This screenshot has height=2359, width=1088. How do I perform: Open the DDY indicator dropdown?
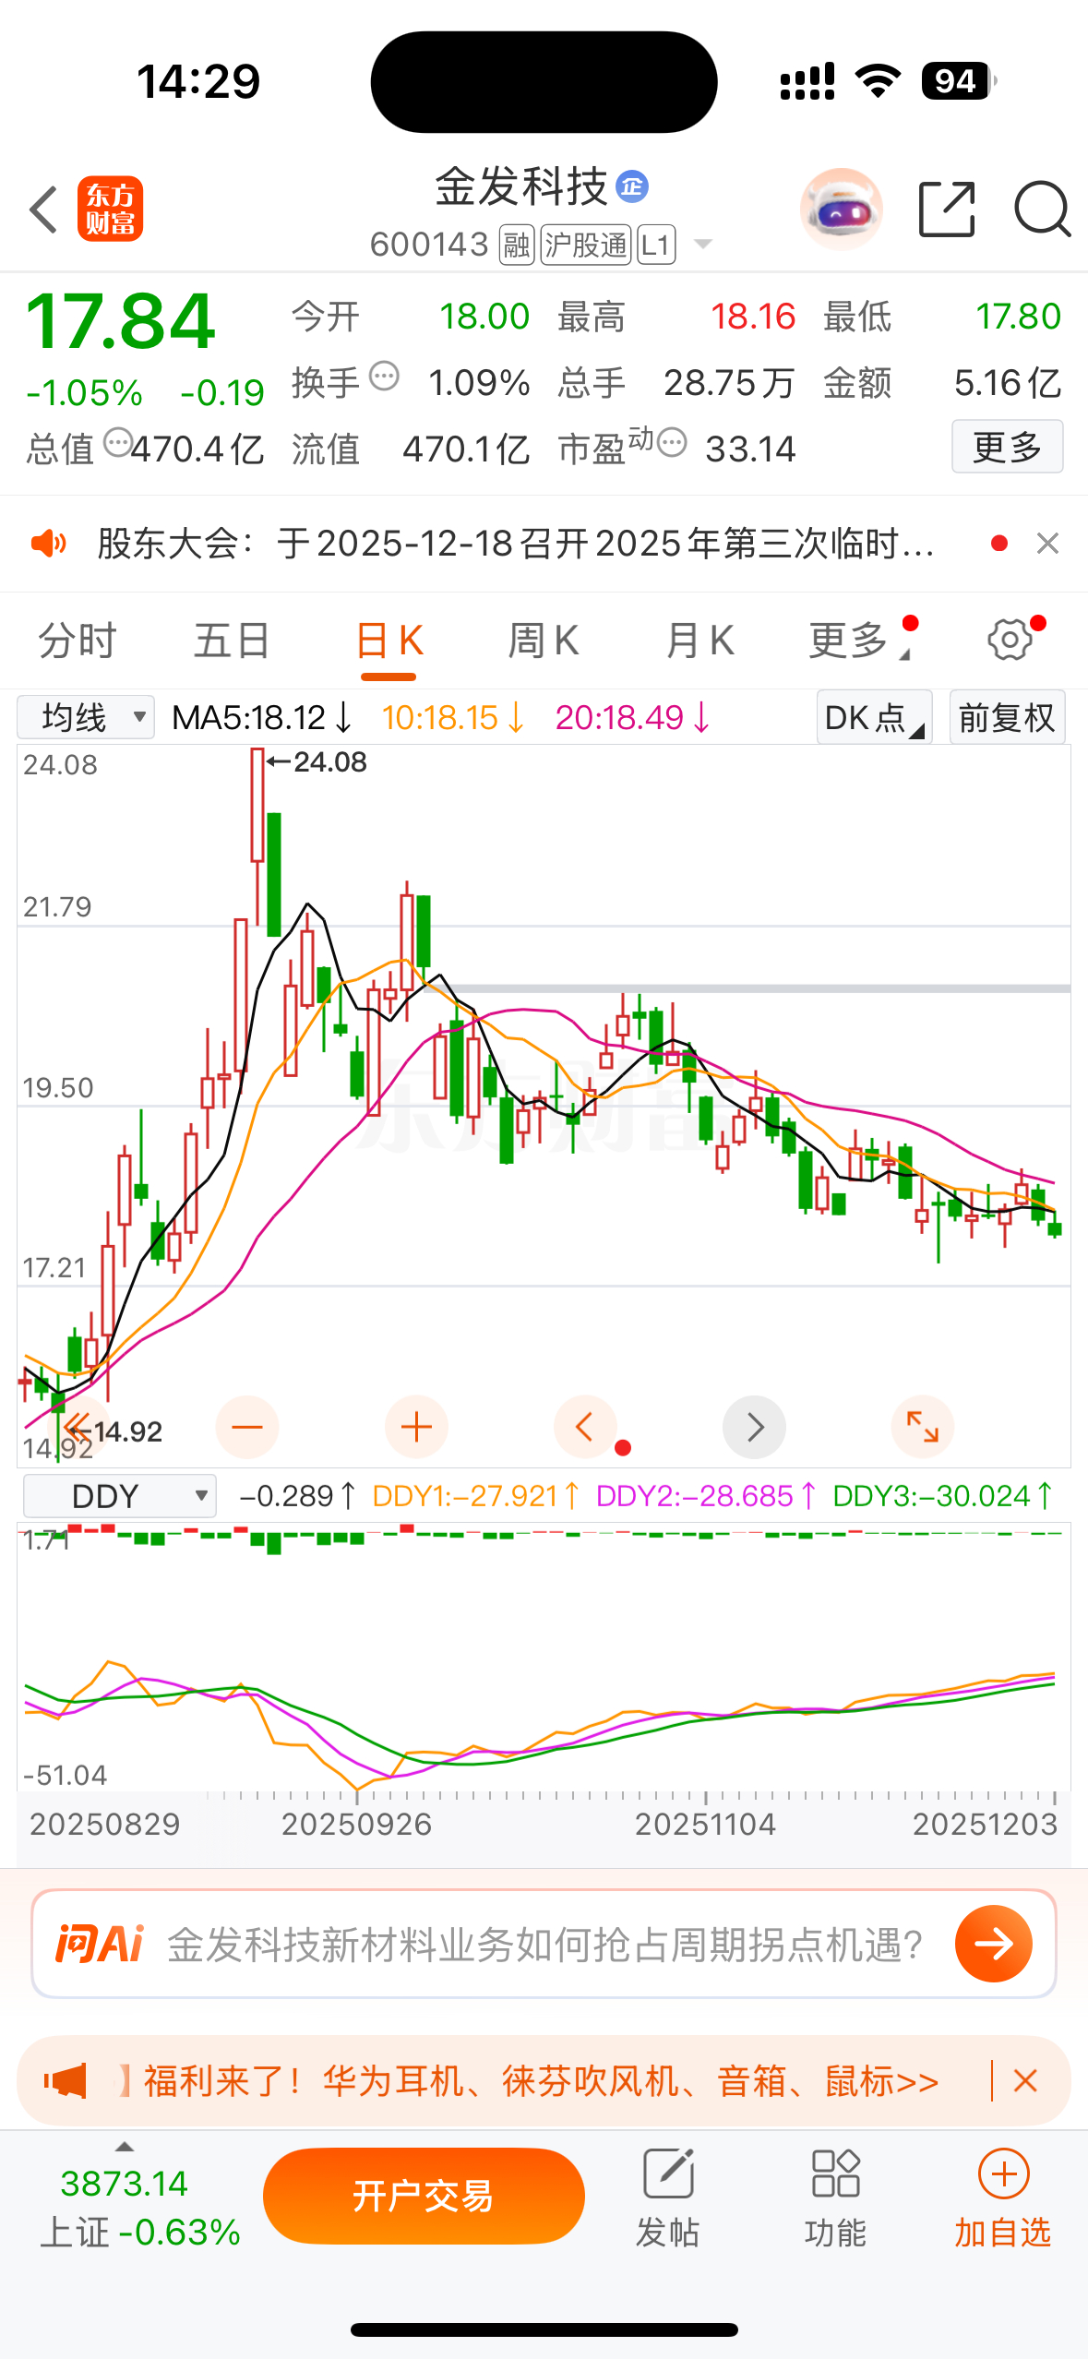pos(120,1496)
